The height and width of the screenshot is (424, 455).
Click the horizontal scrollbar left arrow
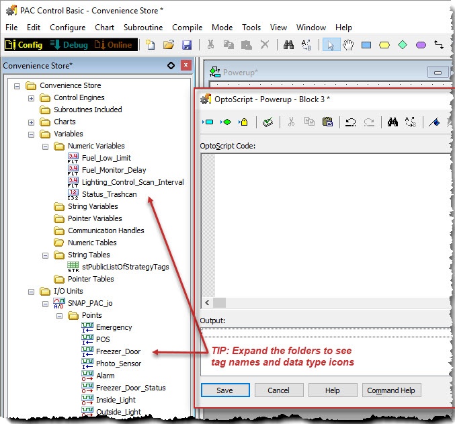click(x=207, y=303)
